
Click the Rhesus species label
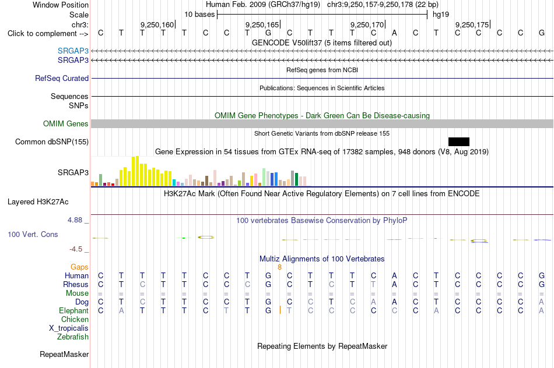[x=76, y=284]
